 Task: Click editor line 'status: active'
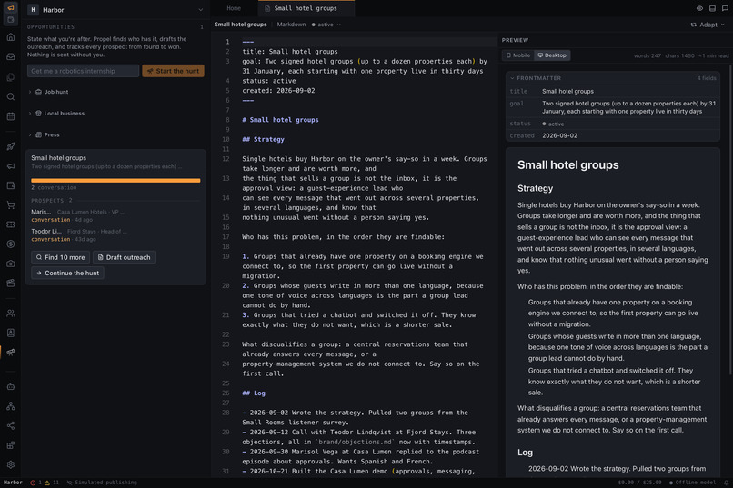[x=269, y=81]
